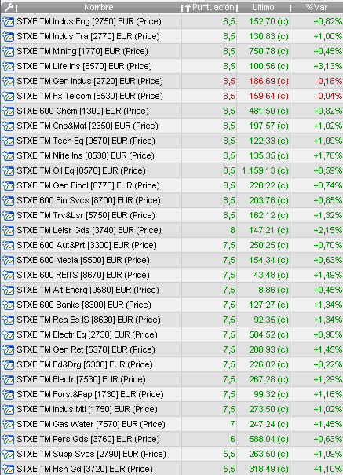Open chart icon for STXE TM Indus Eng
Image resolution: width=343 pixels, height=475 pixels.
coord(8,21)
